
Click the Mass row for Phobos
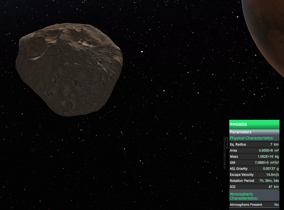point(254,156)
